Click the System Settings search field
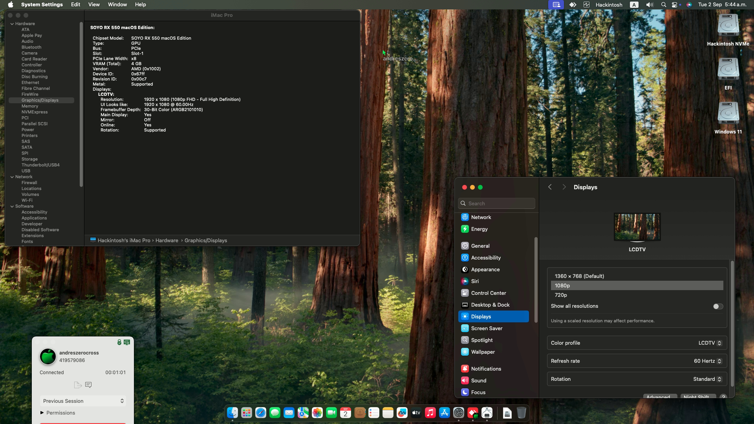The width and height of the screenshot is (754, 424). (x=496, y=203)
